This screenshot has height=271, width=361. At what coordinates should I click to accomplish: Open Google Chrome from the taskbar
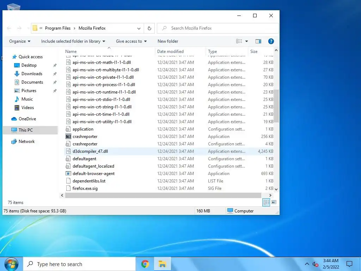pyautogui.click(x=145, y=264)
